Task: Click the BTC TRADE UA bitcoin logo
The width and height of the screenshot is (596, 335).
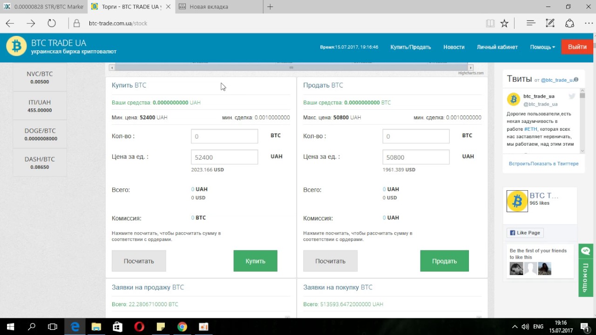Action: tap(16, 46)
